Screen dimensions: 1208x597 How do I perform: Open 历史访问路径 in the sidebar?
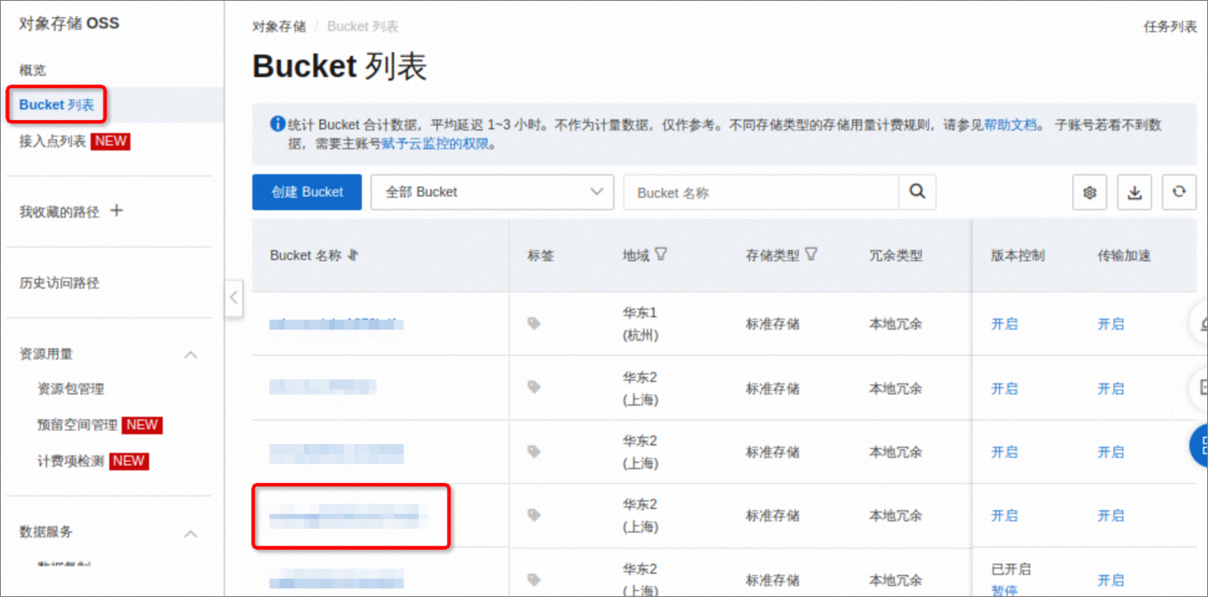[x=60, y=283]
